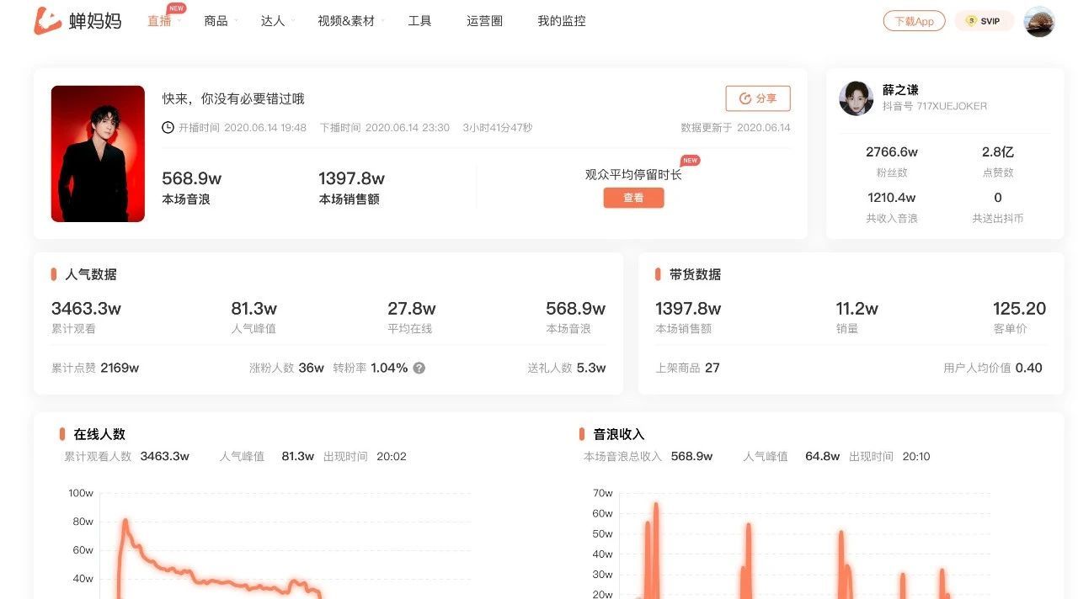Click the 上架商品 27 value
Screen dimensions: 1078x599
(x=712, y=368)
